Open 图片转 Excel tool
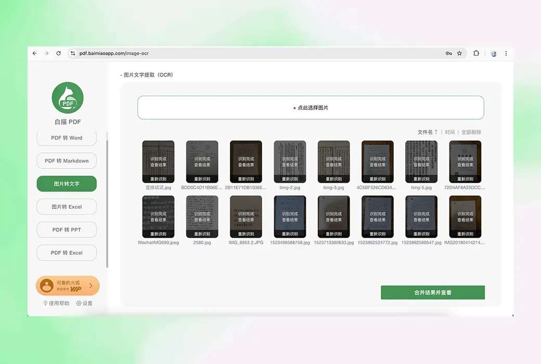Screen dimensions: 541x364 click(x=67, y=206)
